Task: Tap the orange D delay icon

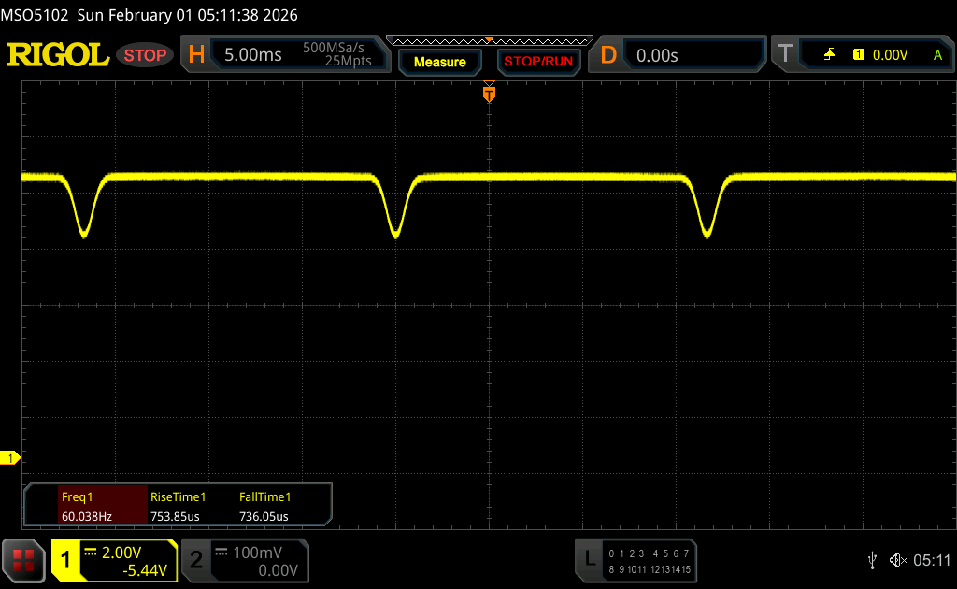Action: coord(608,55)
